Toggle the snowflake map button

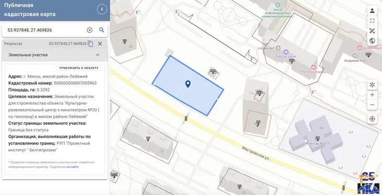[x=372, y=85]
